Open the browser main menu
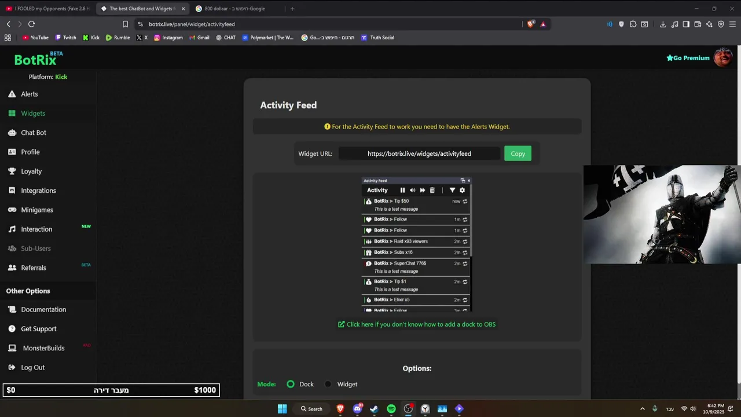Viewport: 741px width, 417px height. click(x=732, y=24)
